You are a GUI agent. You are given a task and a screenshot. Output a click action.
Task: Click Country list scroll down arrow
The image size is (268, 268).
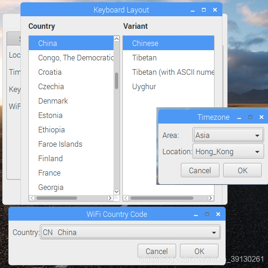click(116, 192)
